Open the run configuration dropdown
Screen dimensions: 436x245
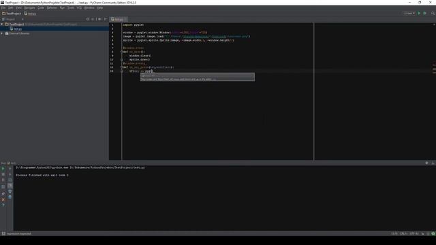click(x=409, y=13)
